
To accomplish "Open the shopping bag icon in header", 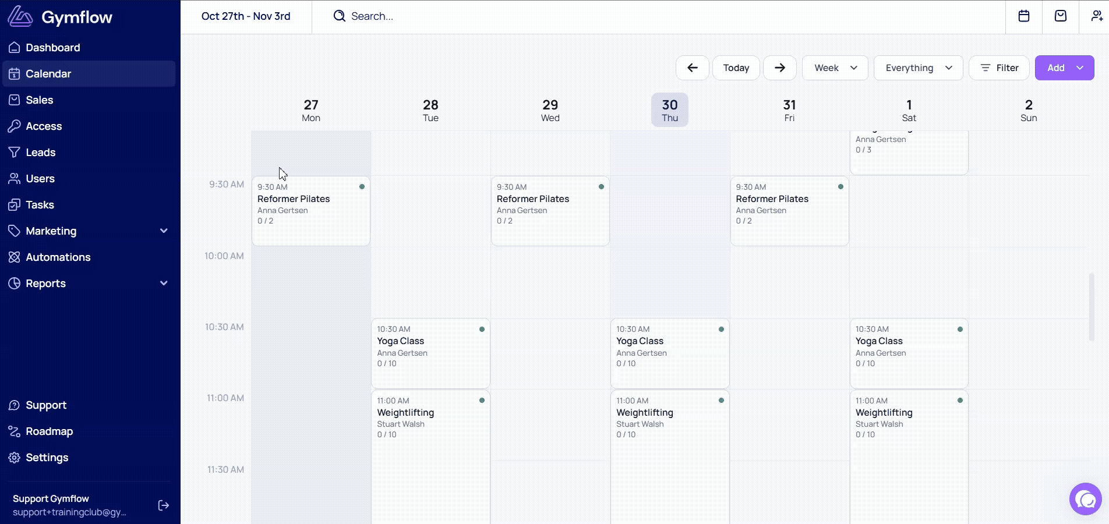I will (x=1060, y=16).
